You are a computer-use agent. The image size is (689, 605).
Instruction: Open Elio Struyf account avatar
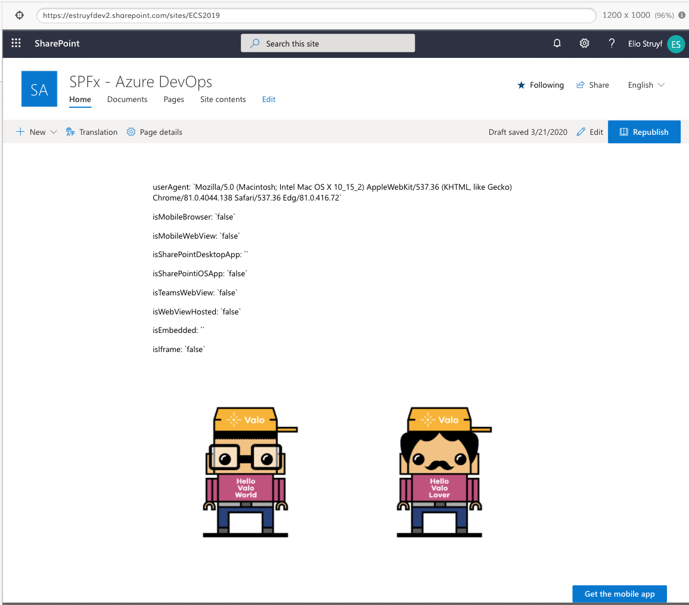pos(676,44)
